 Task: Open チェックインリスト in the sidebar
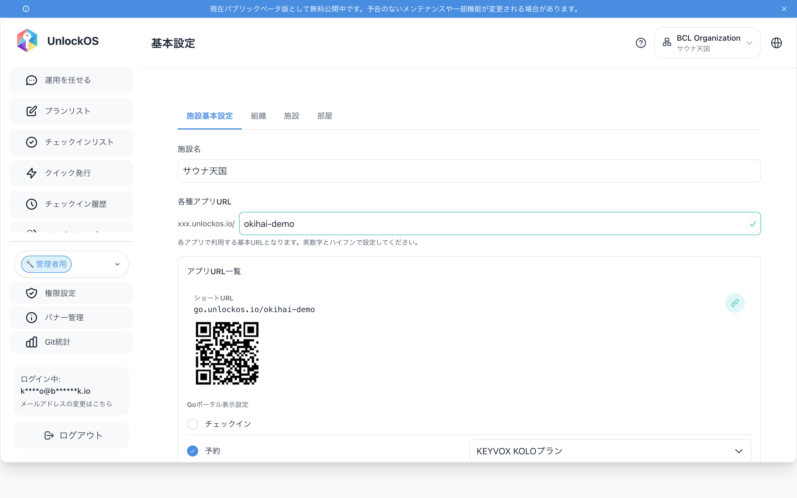point(71,142)
